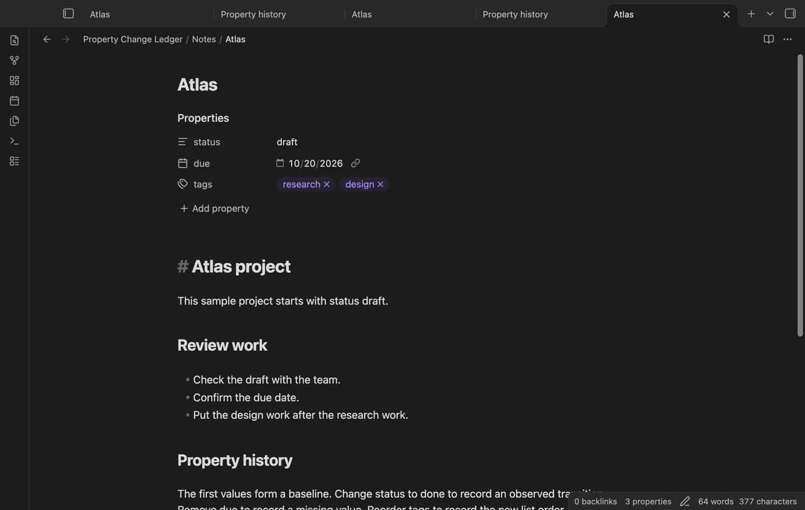
Task: Click Add property
Action: pos(215,209)
